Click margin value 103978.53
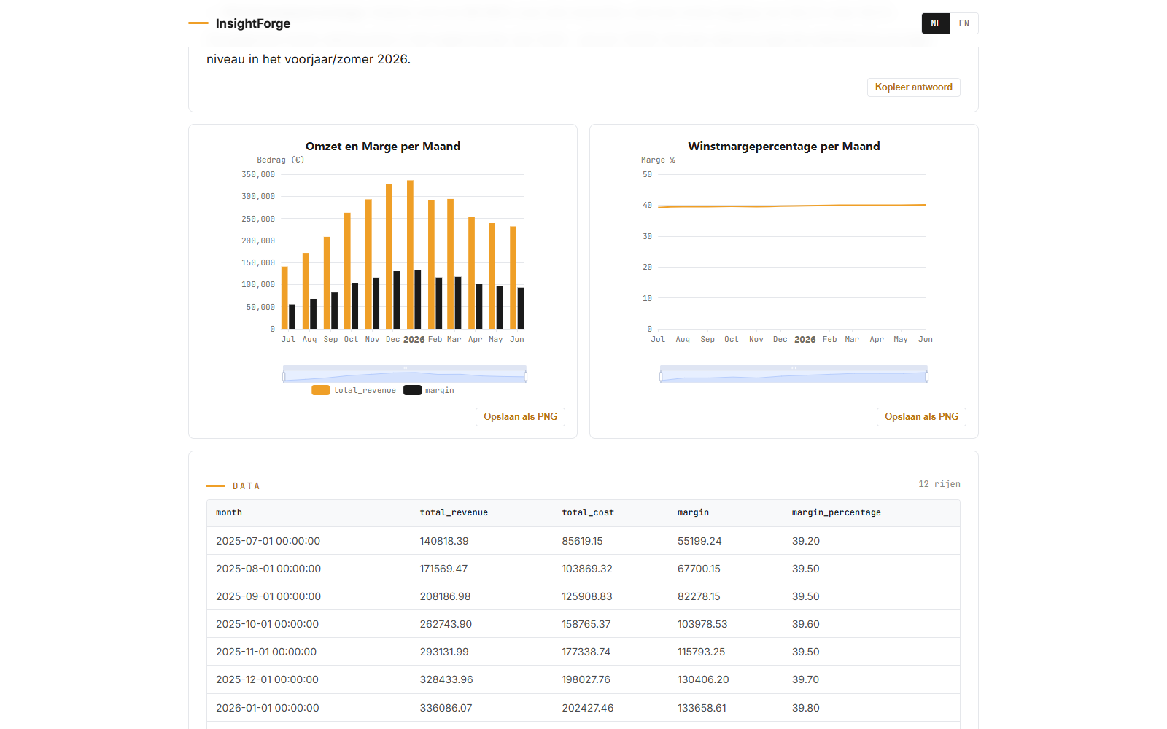The height and width of the screenshot is (729, 1167). click(702, 624)
